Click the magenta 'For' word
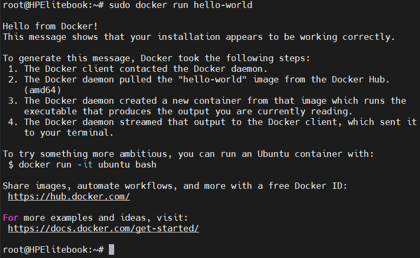 [11, 218]
